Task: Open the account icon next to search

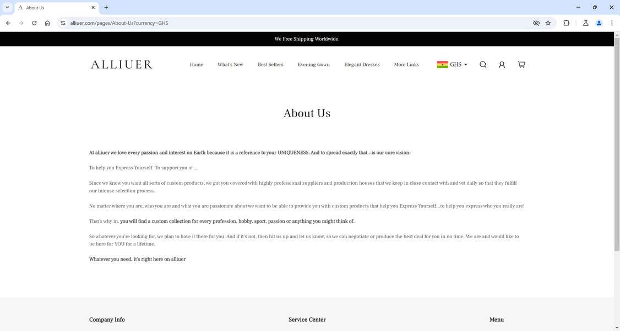Action: click(502, 64)
